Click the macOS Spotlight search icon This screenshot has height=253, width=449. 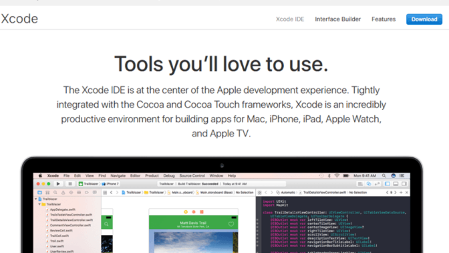click(x=384, y=175)
